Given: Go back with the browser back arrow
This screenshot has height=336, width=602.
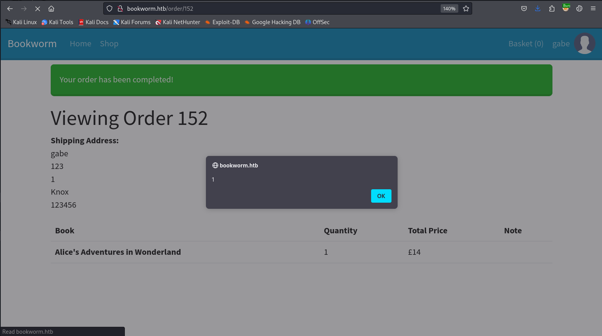Looking at the screenshot, I should click(10, 8).
